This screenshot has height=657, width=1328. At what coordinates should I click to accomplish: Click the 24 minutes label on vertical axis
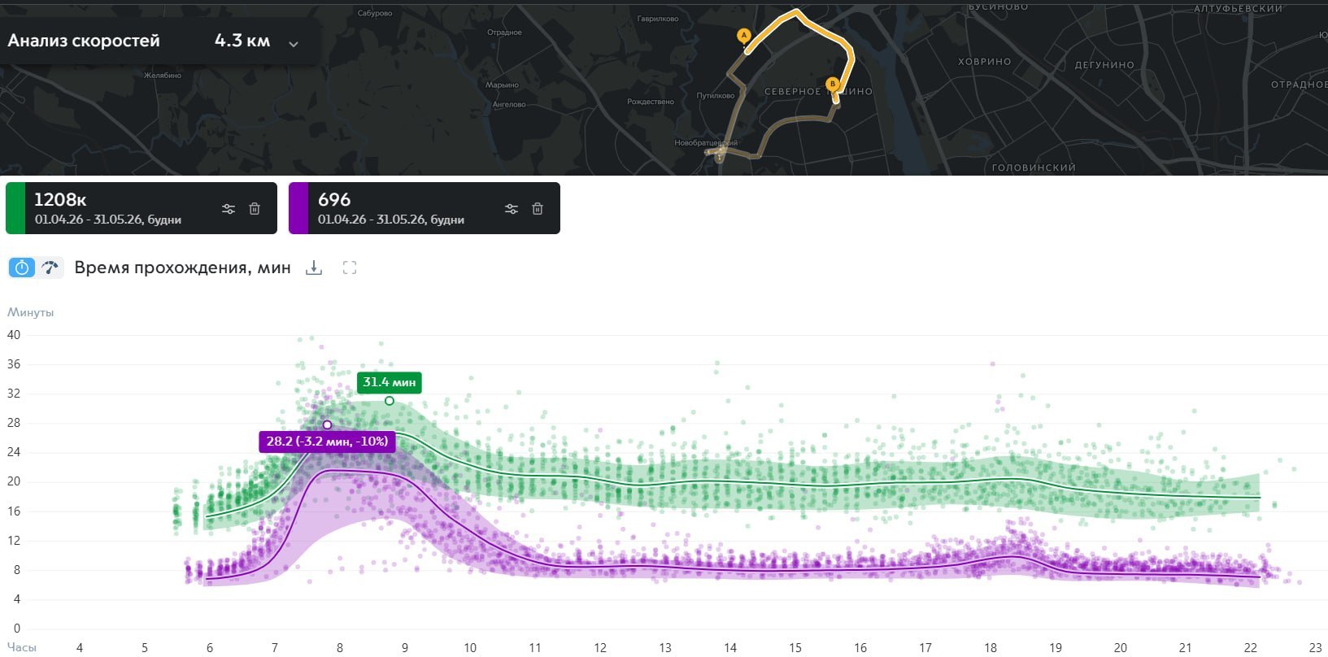[x=14, y=452]
